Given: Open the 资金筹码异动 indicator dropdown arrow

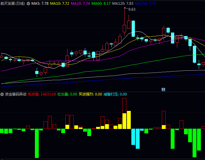Looking at the screenshot, I should coord(2,94).
